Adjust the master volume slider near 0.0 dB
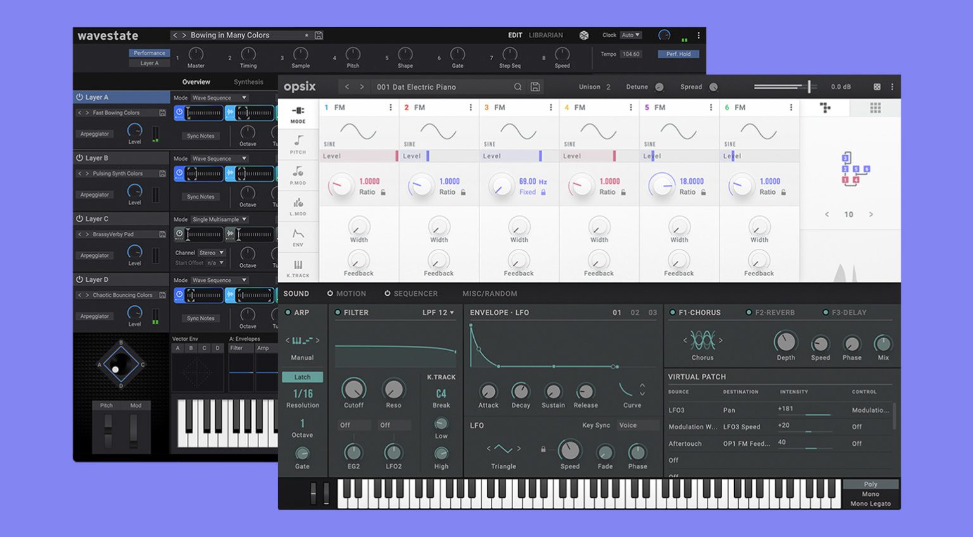 (809, 86)
